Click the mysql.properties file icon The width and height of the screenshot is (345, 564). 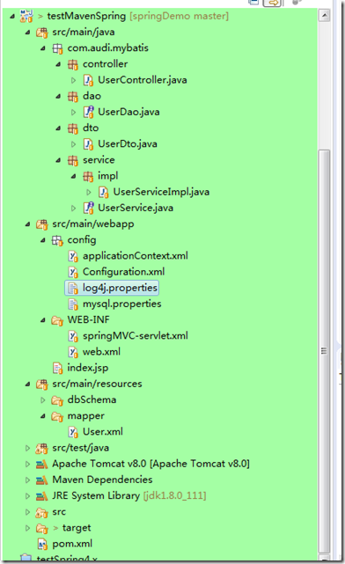73,304
